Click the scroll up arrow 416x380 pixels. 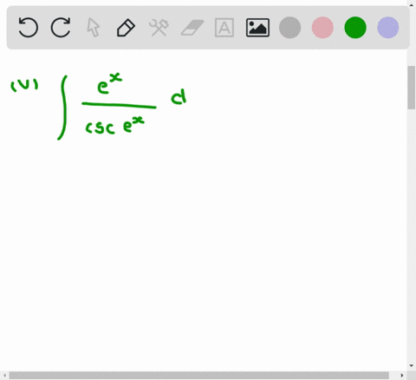[x=412, y=4]
